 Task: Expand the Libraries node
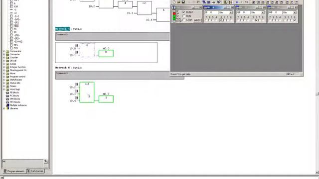pos(4,108)
